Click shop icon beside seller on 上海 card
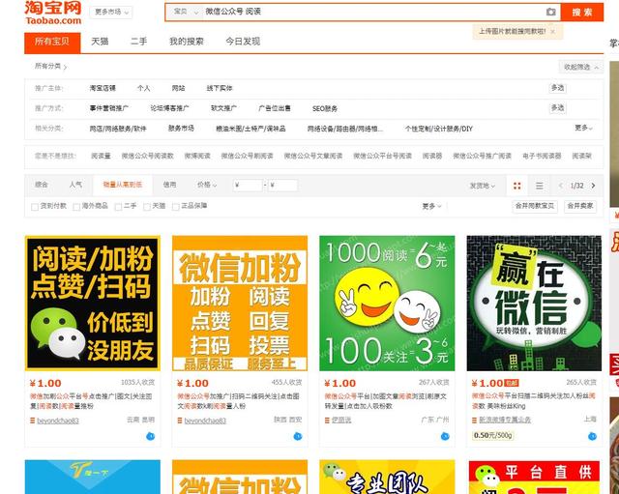619x494 pixels. click(x=474, y=421)
